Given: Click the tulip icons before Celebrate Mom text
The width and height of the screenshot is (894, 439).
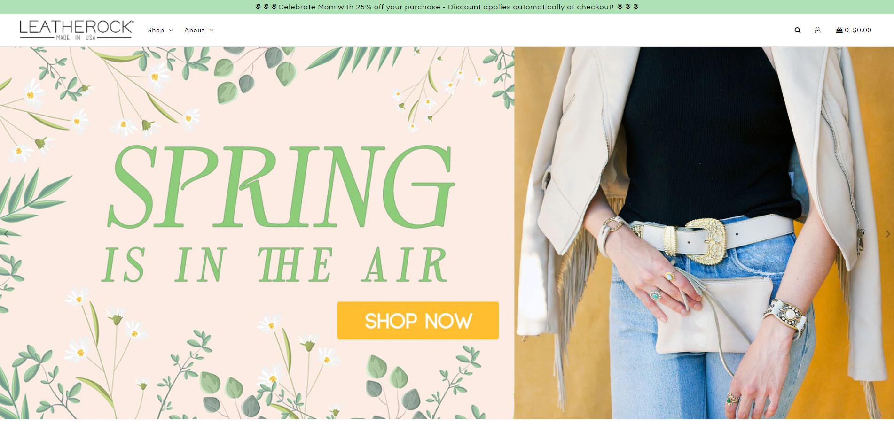Looking at the screenshot, I should point(266,7).
